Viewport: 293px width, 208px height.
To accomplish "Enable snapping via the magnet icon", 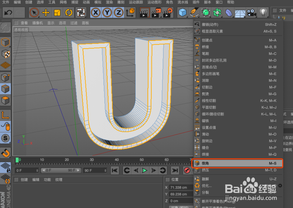I will pos(5,153).
